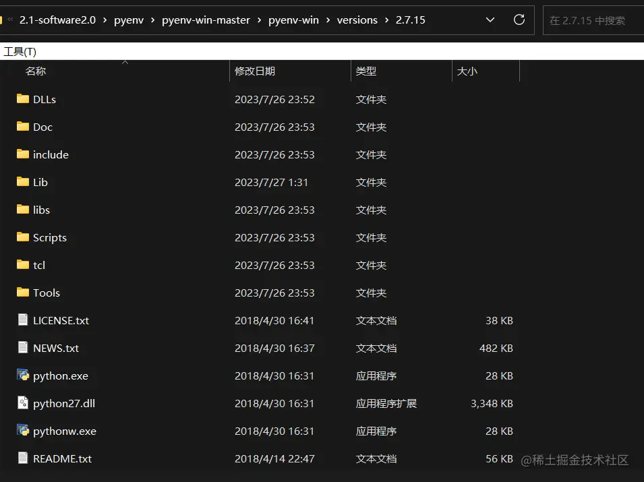Click the Scripts folder icon
The height and width of the screenshot is (482, 644).
(22, 237)
